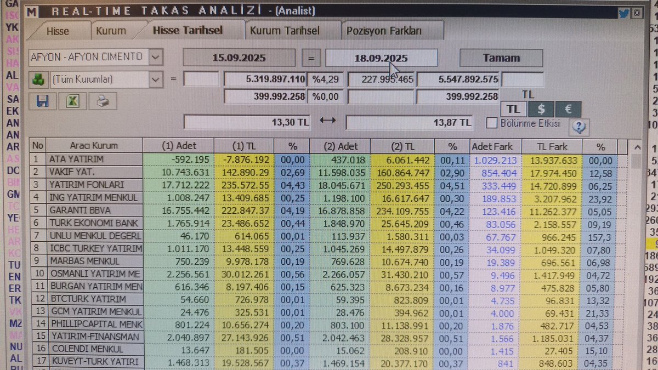The height and width of the screenshot is (370, 658).
Task: Enable the Bölünme Etkisi checkbox
Action: coord(491,123)
